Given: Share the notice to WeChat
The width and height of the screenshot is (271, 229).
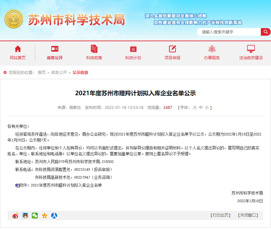Looking at the screenshot, I should pos(35,216).
